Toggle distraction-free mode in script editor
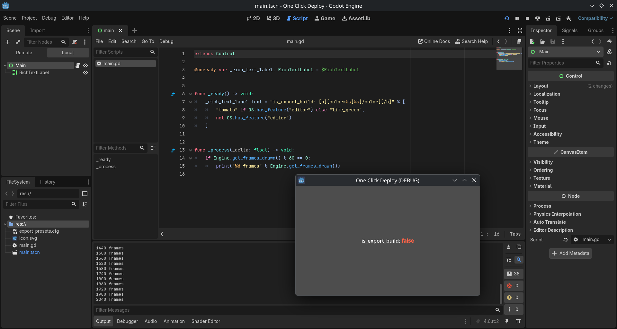 click(520, 30)
